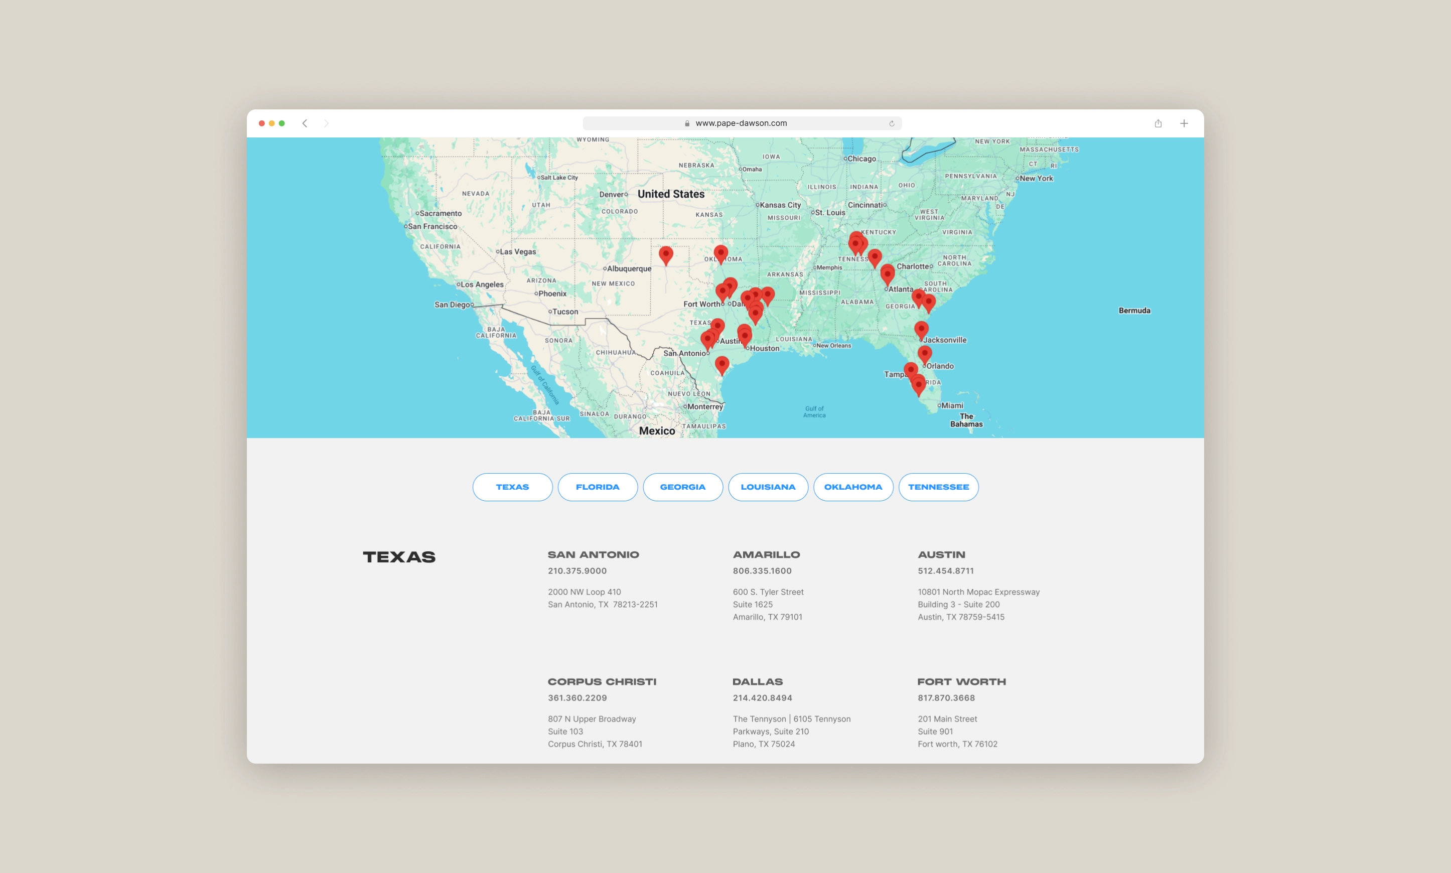Filter offices by the Tennessee button
This screenshot has height=873, width=1451.
click(x=939, y=487)
